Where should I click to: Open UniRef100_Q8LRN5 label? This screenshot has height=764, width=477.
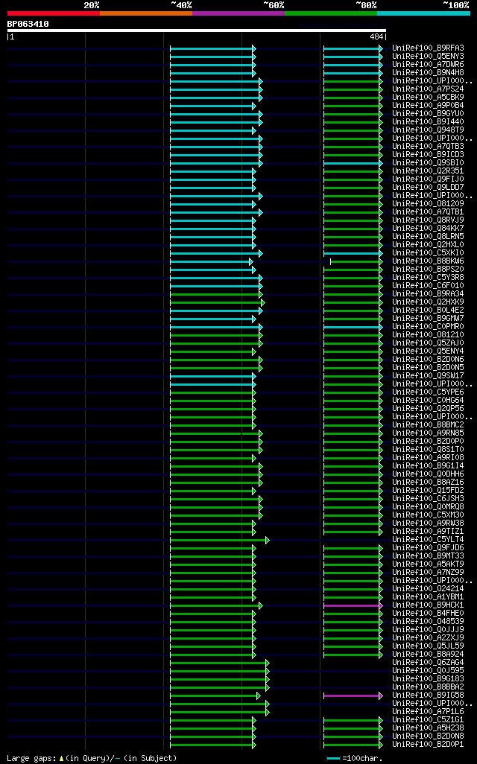(x=429, y=236)
